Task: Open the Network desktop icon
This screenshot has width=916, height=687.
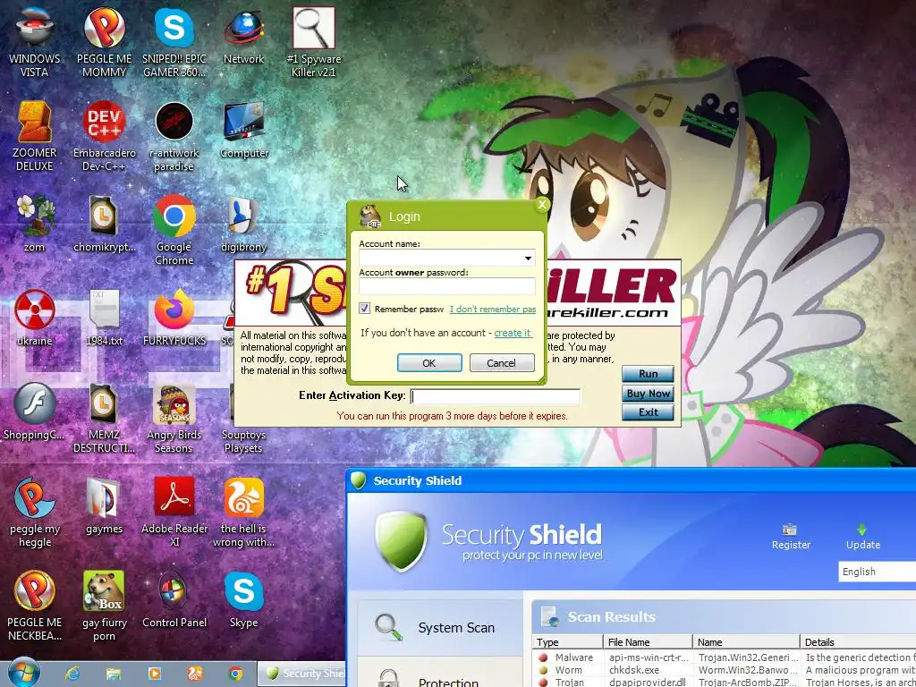Action: tap(243, 36)
